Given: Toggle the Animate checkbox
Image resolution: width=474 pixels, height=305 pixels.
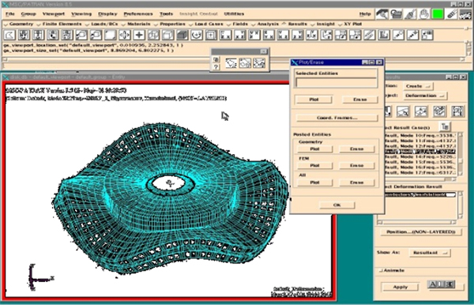Looking at the screenshot, I should pos(381,270).
